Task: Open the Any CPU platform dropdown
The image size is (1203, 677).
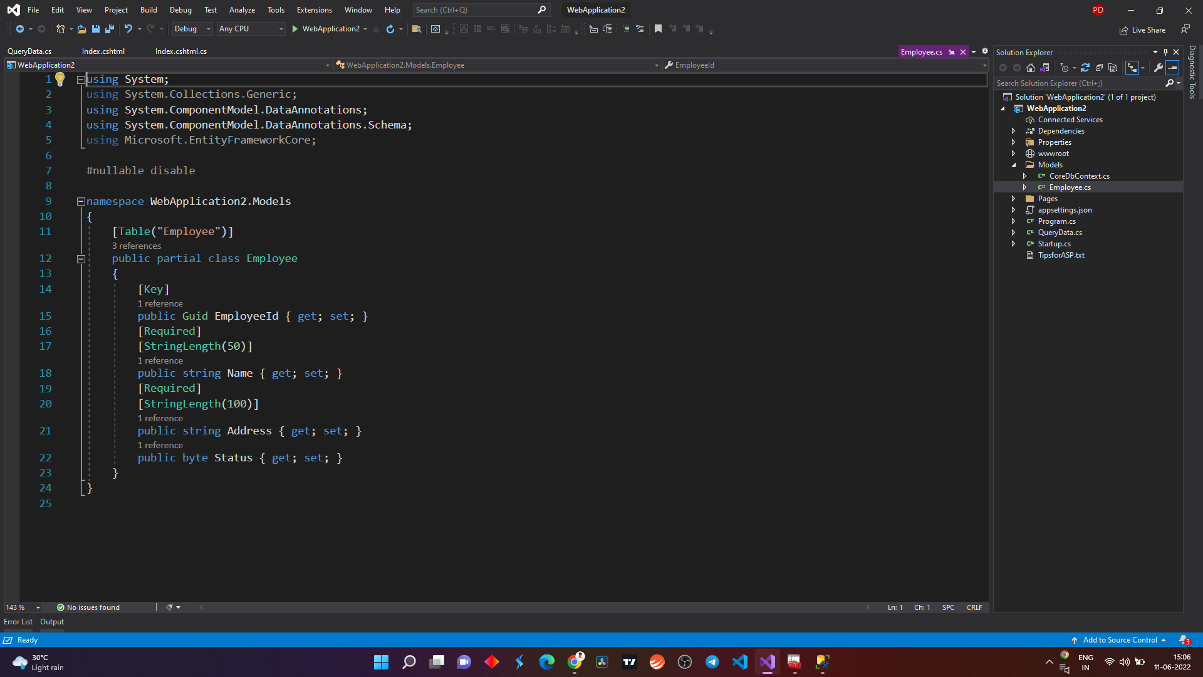Action: click(251, 29)
